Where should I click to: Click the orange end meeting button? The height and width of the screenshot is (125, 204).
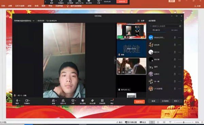[x=139, y=102]
